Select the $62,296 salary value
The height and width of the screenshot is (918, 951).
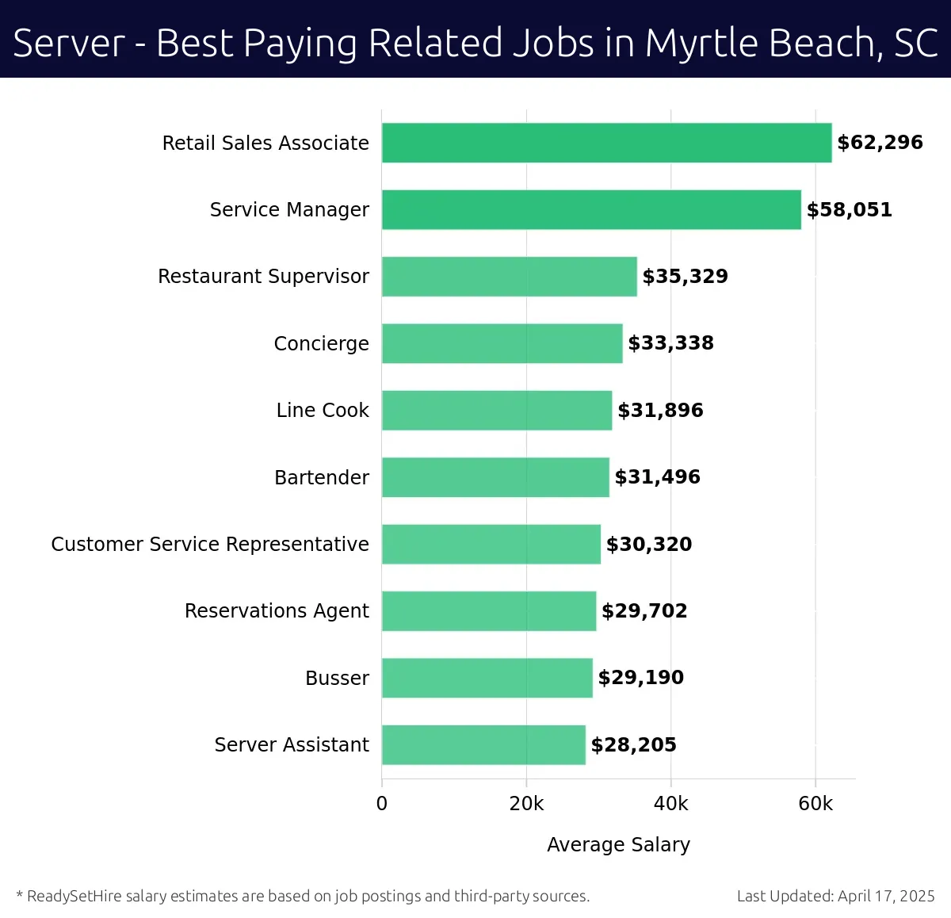coord(880,143)
